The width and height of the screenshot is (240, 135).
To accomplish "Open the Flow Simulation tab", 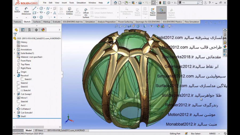I will tap(192, 22).
